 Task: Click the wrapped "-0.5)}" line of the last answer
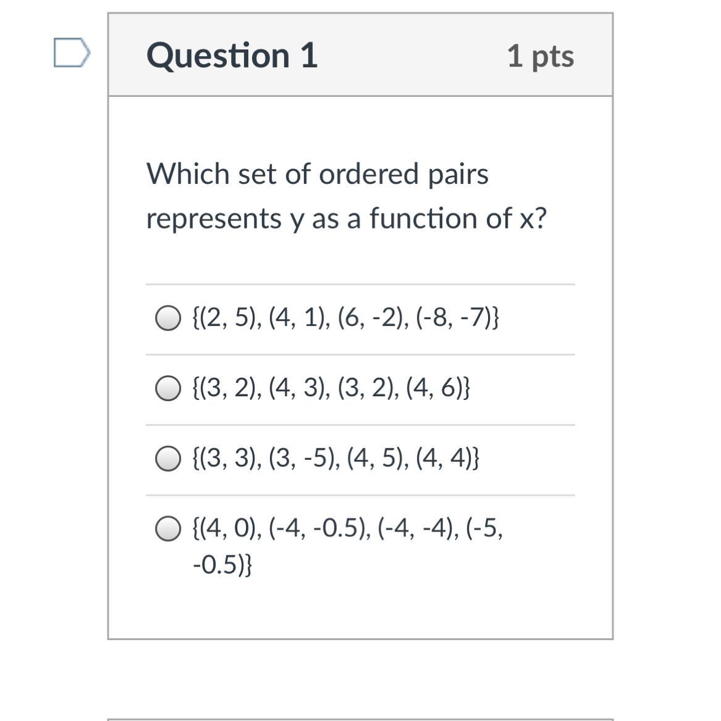222,565
